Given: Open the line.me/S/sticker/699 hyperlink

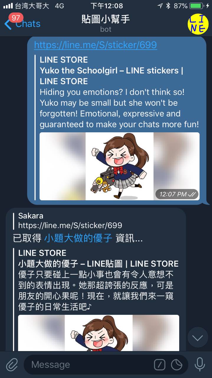Looking at the screenshot, I should point(96,45).
